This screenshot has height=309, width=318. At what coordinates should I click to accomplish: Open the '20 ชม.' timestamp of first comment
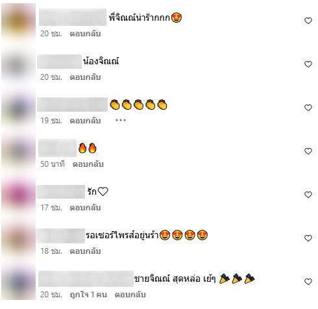click(x=51, y=34)
